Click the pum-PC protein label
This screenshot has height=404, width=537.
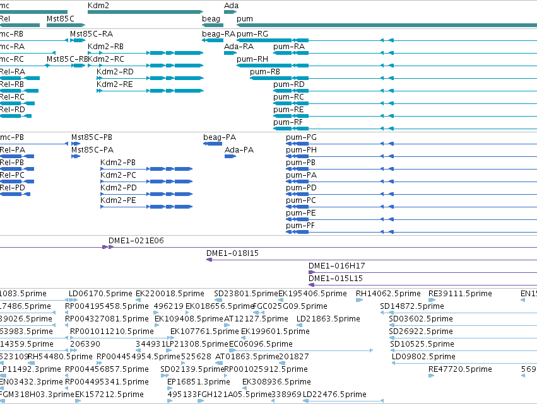(301, 200)
